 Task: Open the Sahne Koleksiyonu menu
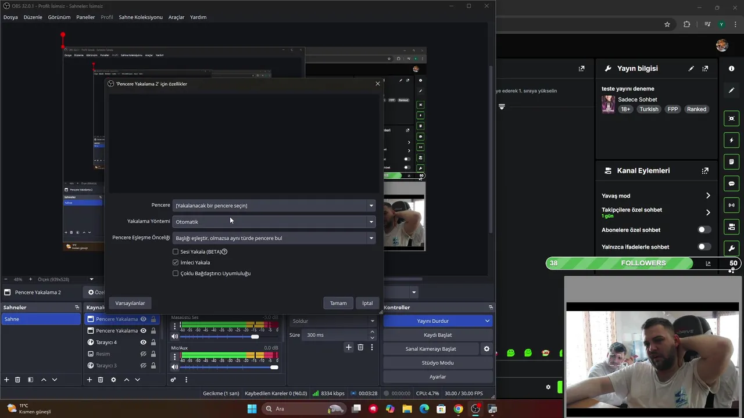141,17
